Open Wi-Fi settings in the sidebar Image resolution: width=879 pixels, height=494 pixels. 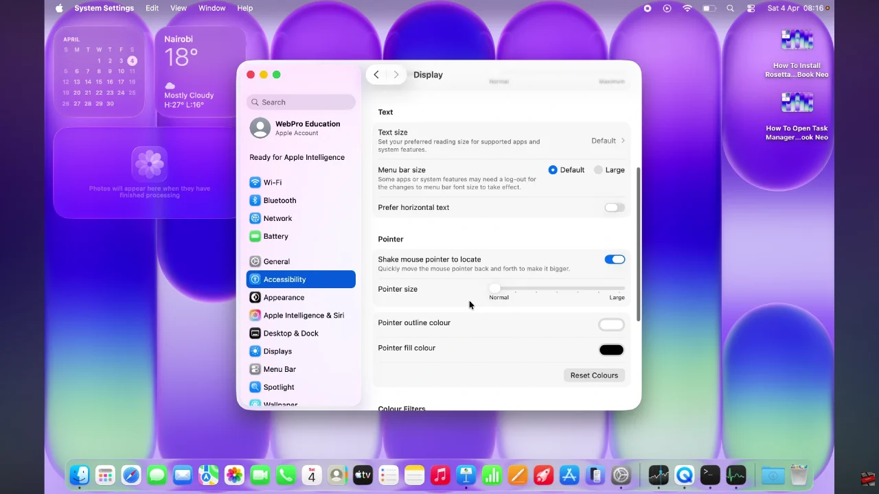click(x=273, y=182)
